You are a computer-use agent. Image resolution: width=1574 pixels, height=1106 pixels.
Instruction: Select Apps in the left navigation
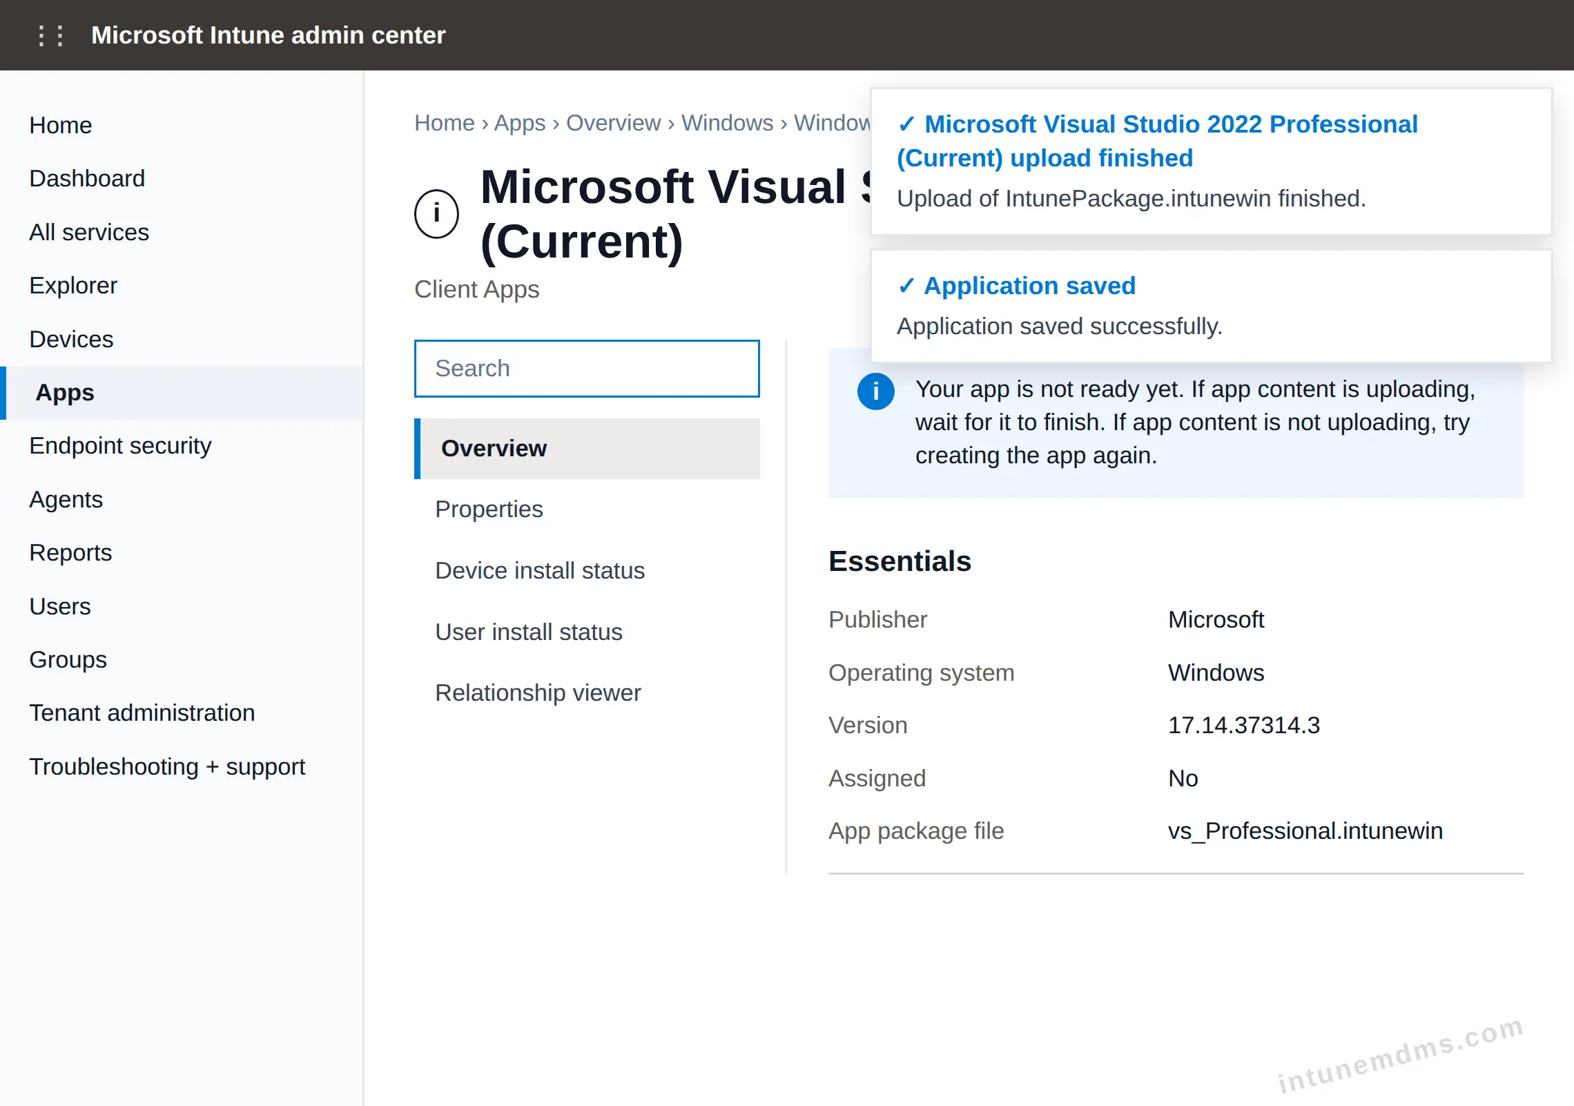[x=182, y=392]
